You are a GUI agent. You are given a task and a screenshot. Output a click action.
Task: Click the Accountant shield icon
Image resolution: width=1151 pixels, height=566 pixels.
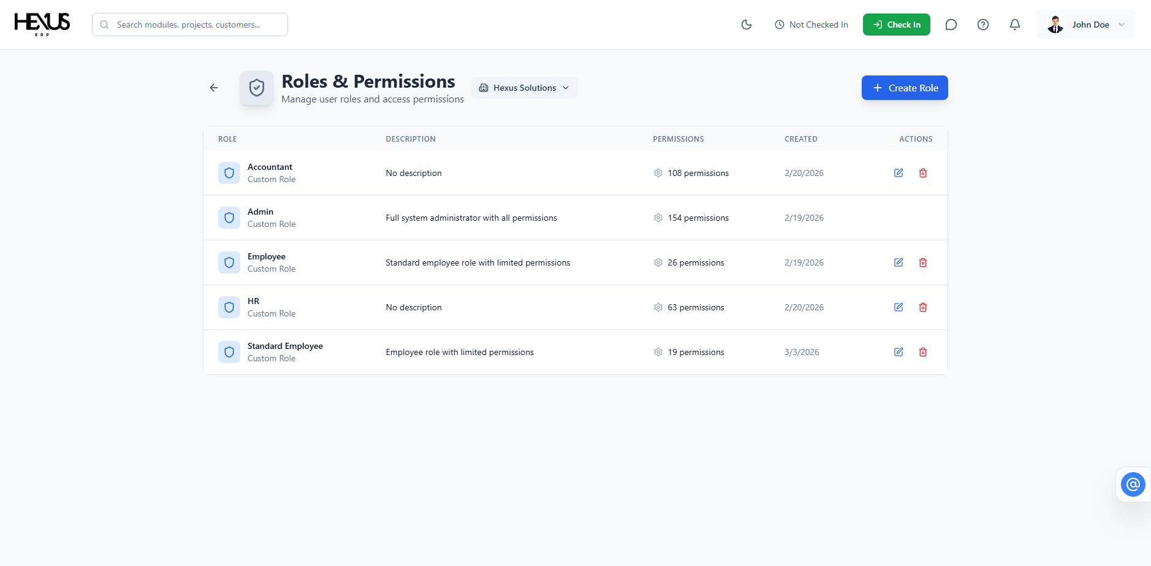point(229,173)
